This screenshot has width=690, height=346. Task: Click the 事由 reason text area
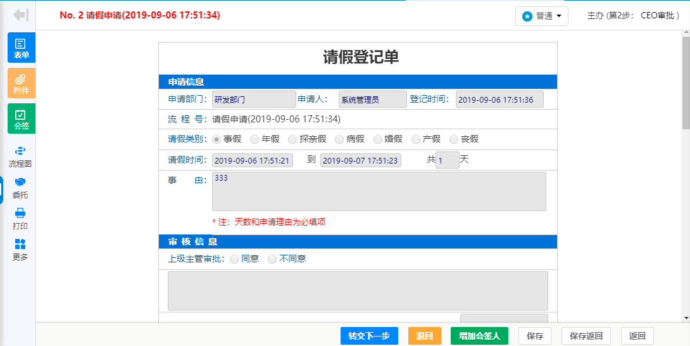[x=379, y=191]
